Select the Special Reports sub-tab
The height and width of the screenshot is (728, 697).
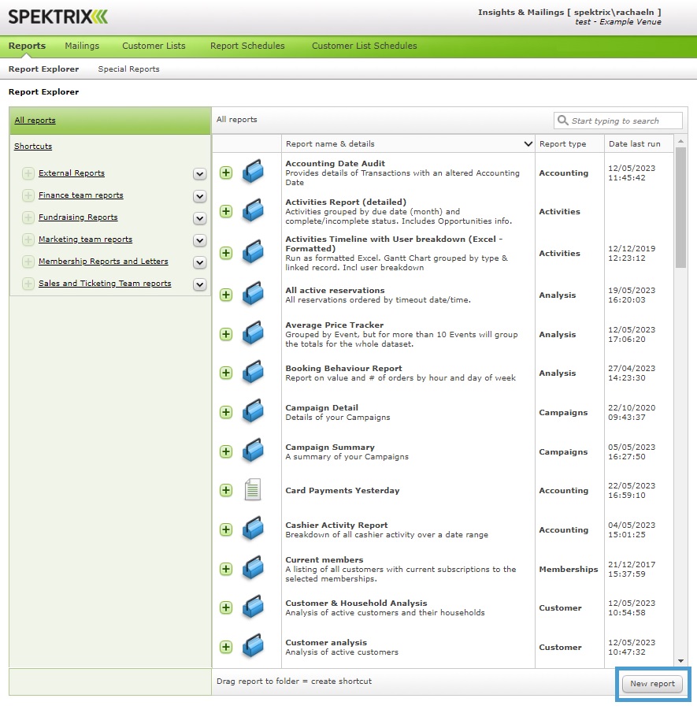[x=128, y=69]
